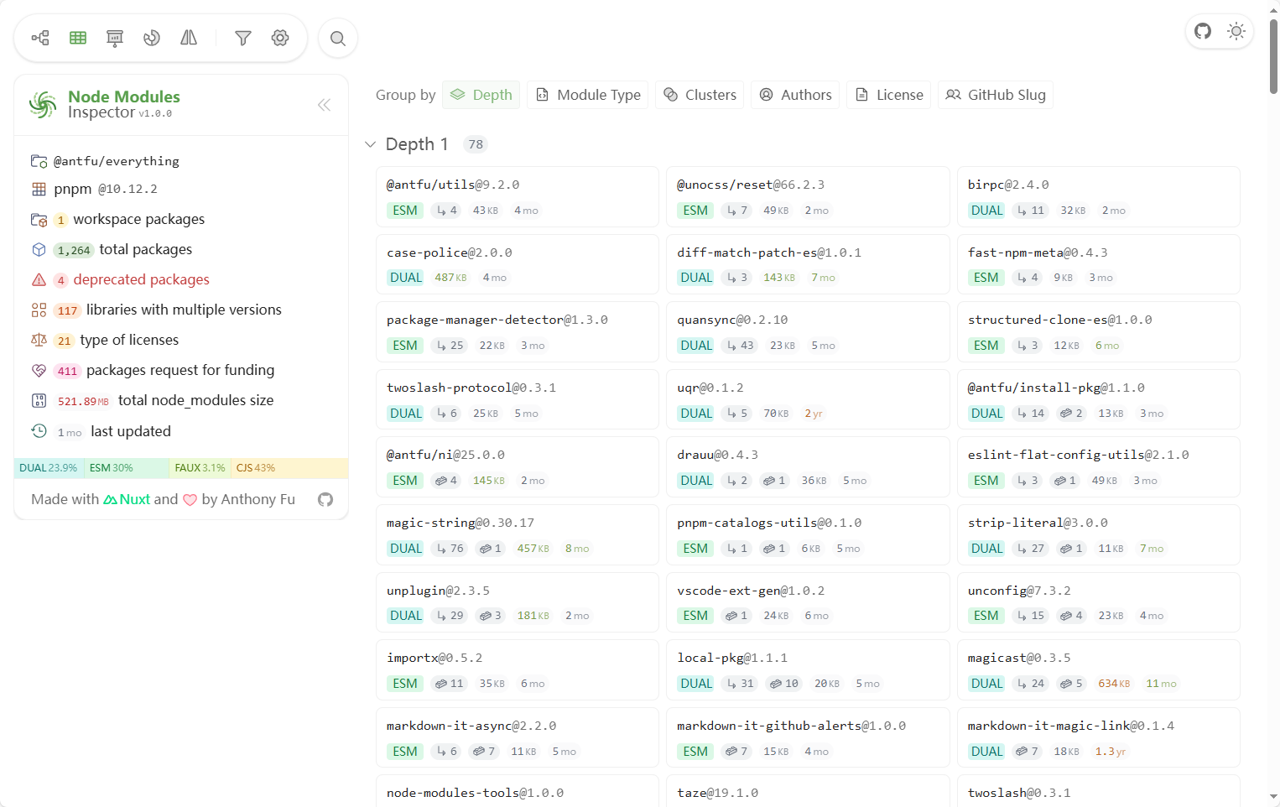The width and height of the screenshot is (1280, 807).
Task: Toggle light/dark theme sun icon
Action: (x=1236, y=31)
